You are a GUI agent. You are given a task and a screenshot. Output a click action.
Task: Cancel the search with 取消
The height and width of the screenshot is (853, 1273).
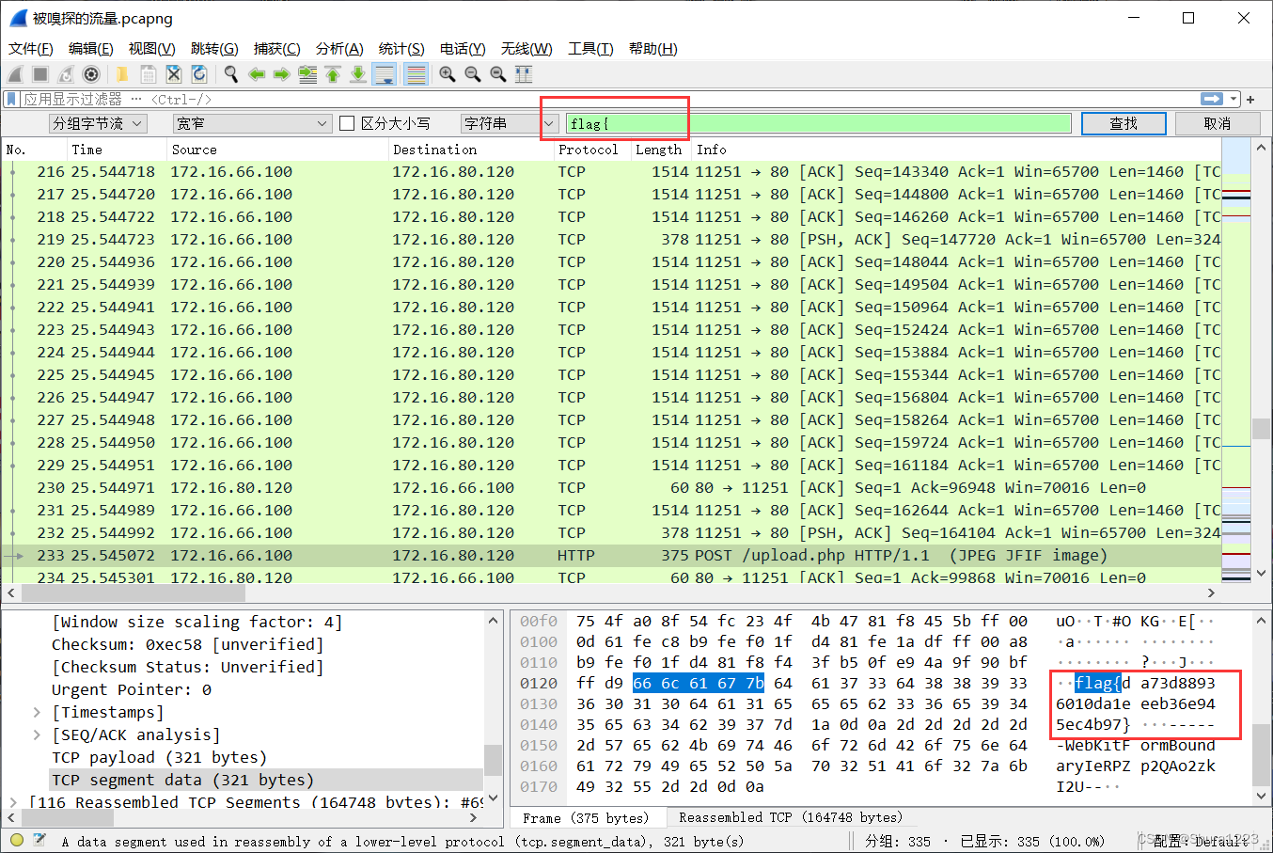point(1218,123)
